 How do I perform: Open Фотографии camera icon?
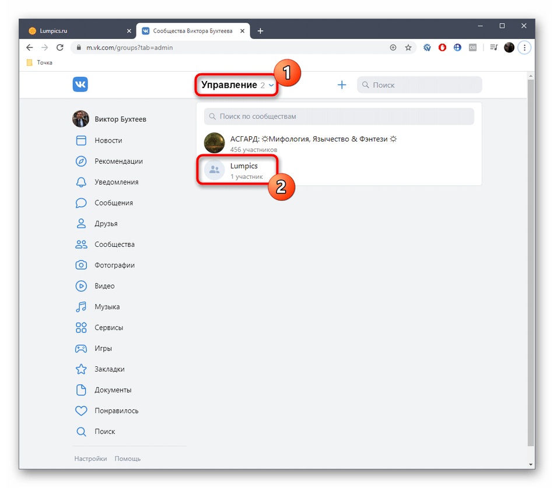tap(81, 265)
